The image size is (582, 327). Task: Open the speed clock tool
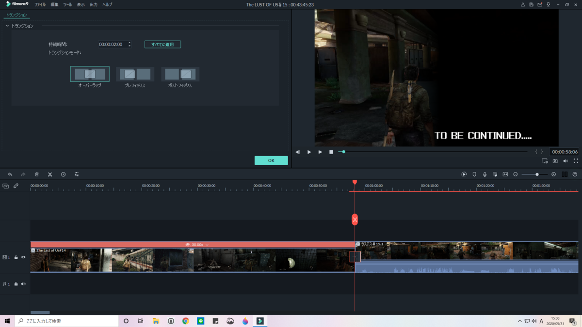(x=63, y=174)
